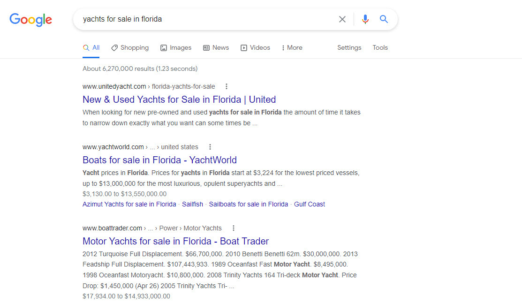Open three-dot menu for yachtworld.com result

(210, 147)
